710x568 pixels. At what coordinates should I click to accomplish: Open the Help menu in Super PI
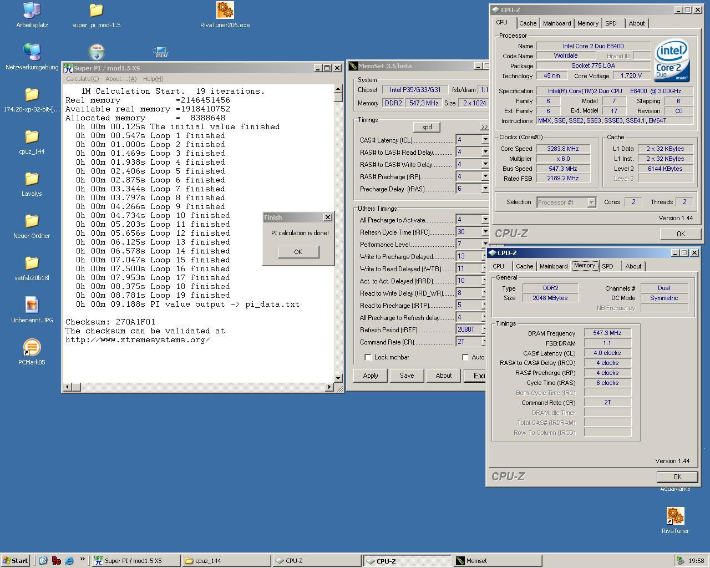[153, 79]
